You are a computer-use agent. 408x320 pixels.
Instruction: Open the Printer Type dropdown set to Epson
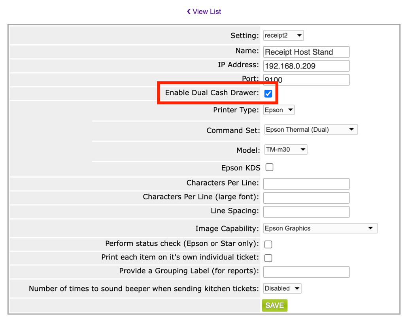coord(279,110)
